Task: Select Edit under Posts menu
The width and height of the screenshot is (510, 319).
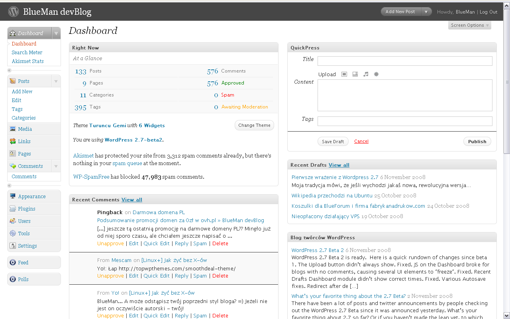Action: point(16,100)
